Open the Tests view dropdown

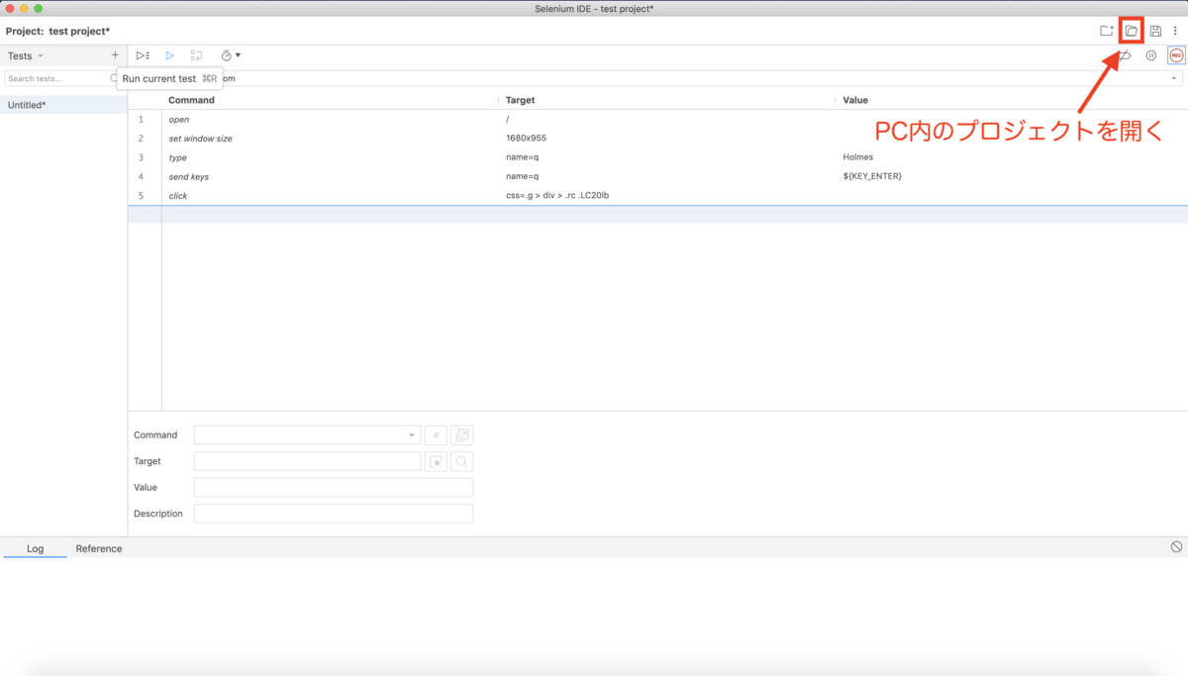[x=26, y=55]
